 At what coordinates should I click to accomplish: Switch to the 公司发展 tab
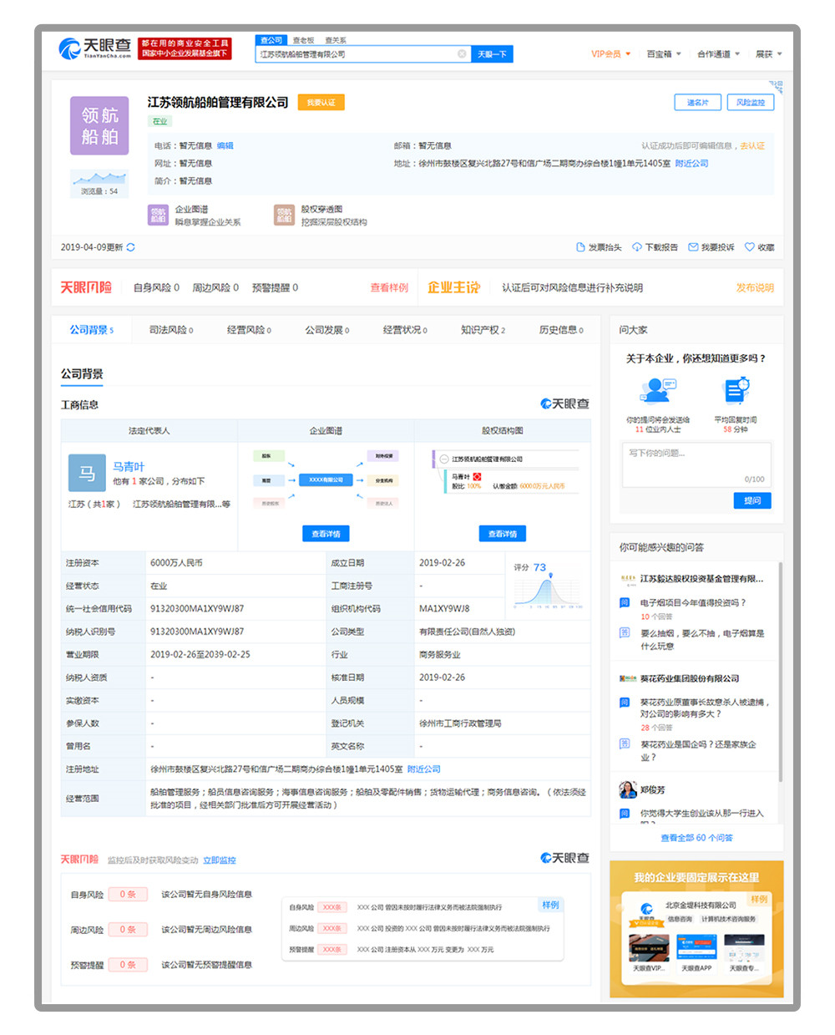[x=327, y=330]
